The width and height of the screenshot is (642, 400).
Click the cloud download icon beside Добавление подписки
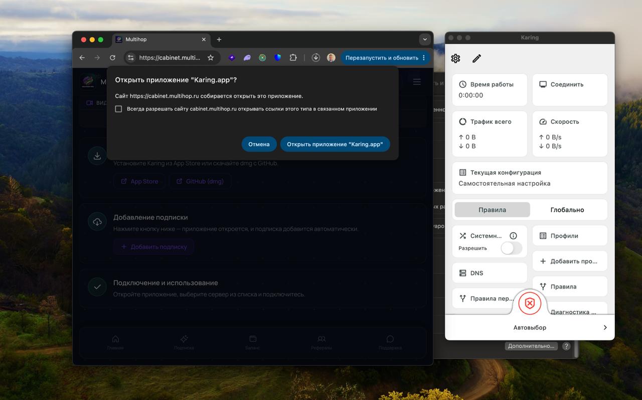(97, 221)
